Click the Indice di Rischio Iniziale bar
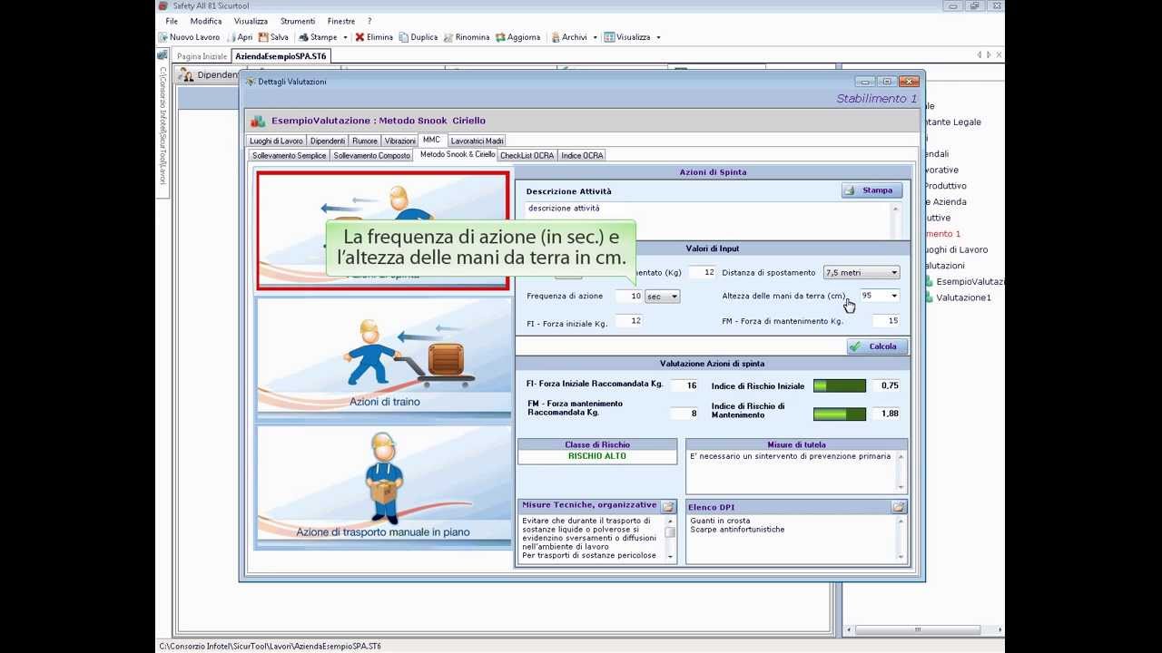 click(x=840, y=385)
